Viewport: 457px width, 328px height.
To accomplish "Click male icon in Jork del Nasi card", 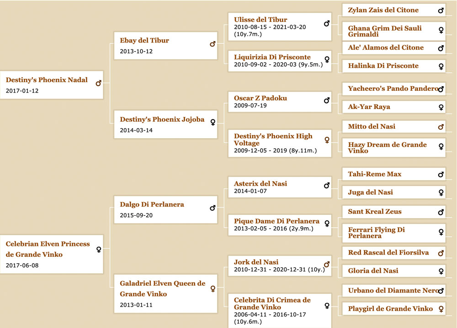I will [x=327, y=264].
